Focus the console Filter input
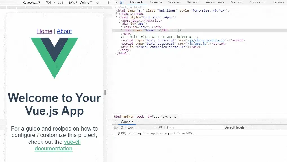 click(194, 127)
